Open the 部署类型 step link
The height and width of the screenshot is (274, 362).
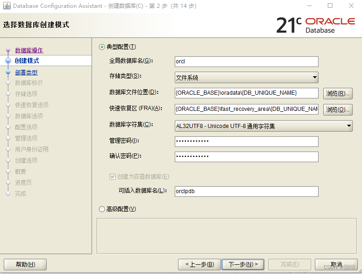pos(26,73)
